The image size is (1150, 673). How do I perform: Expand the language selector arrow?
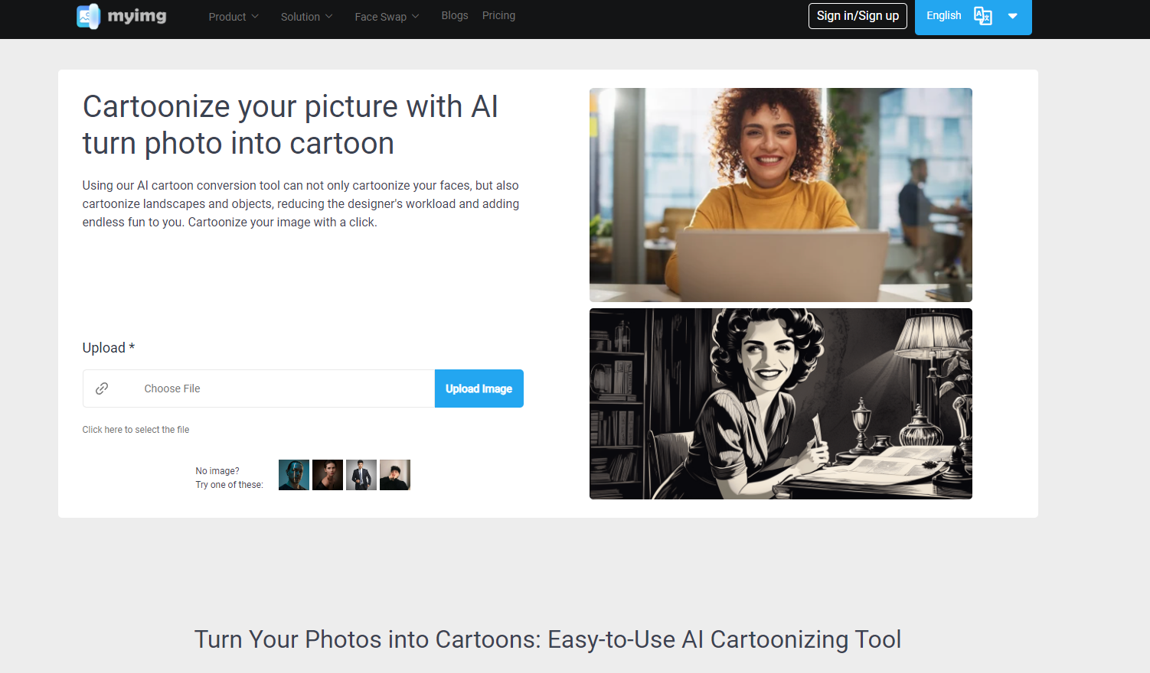[x=1014, y=16]
